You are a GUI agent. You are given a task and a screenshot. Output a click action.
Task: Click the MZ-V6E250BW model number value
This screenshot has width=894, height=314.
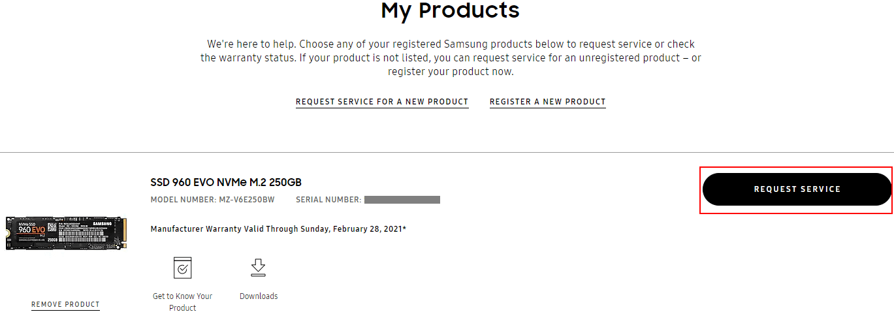coord(246,200)
